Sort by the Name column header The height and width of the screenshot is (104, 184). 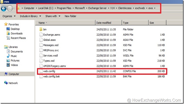click(65, 23)
